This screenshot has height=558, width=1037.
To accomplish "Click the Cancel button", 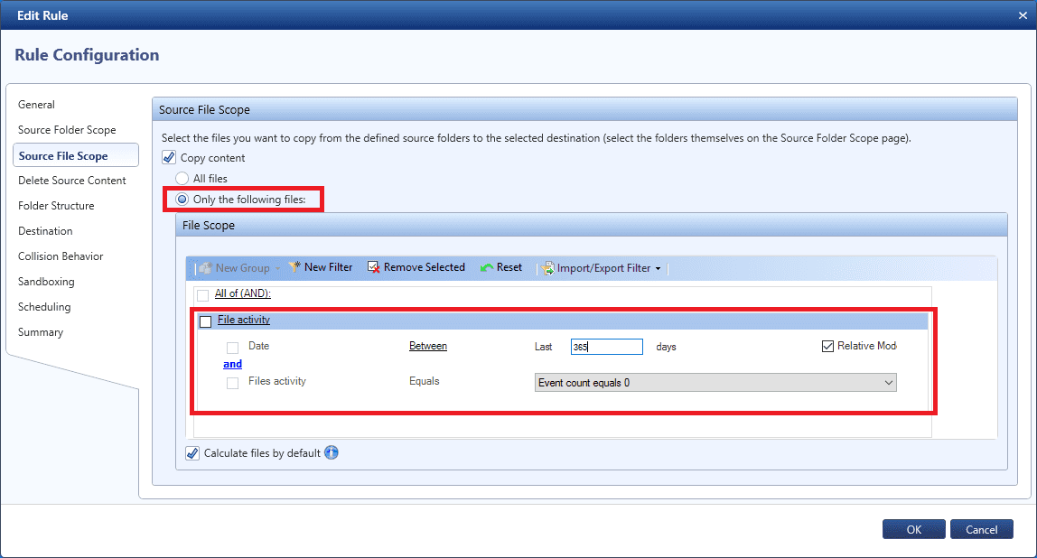I will 981,529.
